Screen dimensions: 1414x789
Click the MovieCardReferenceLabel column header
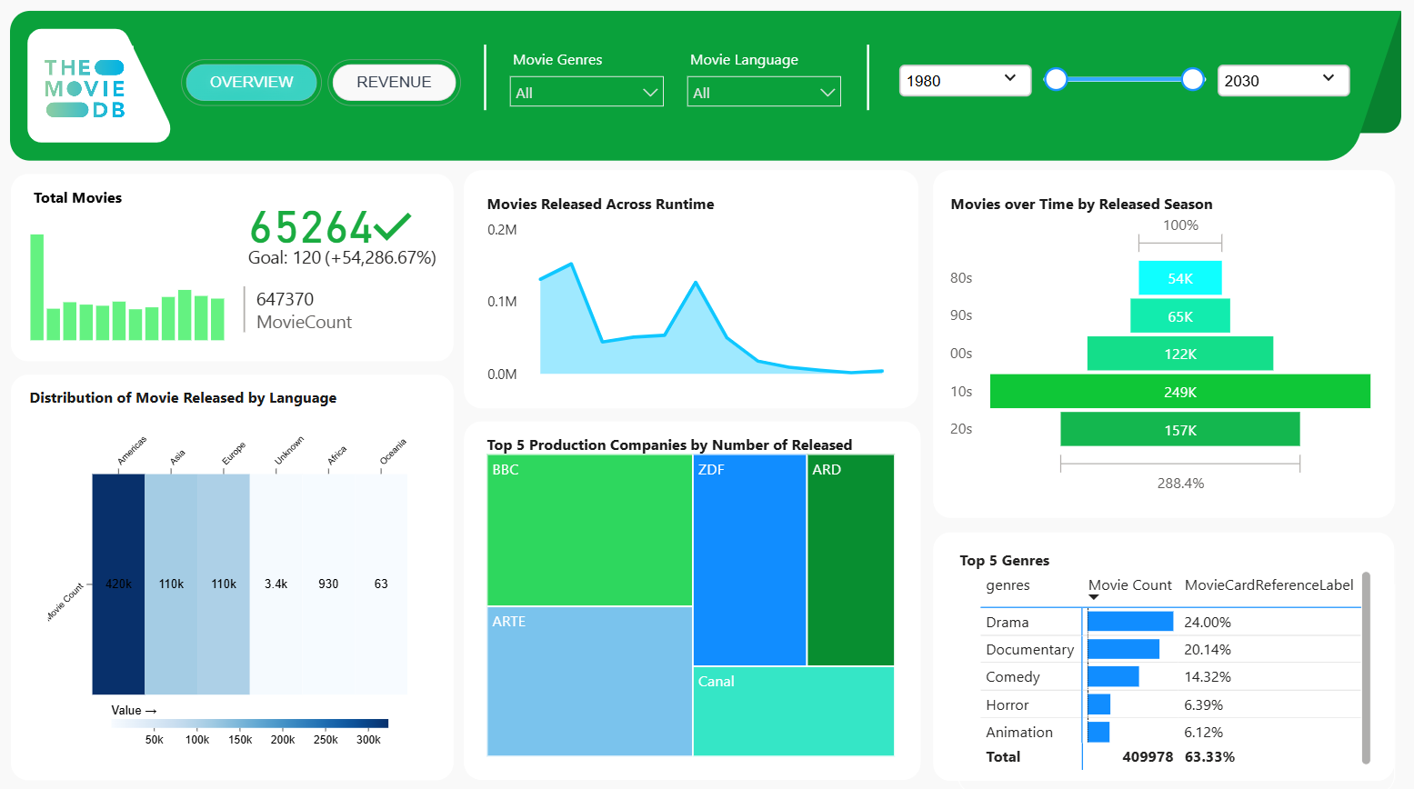tap(1269, 585)
